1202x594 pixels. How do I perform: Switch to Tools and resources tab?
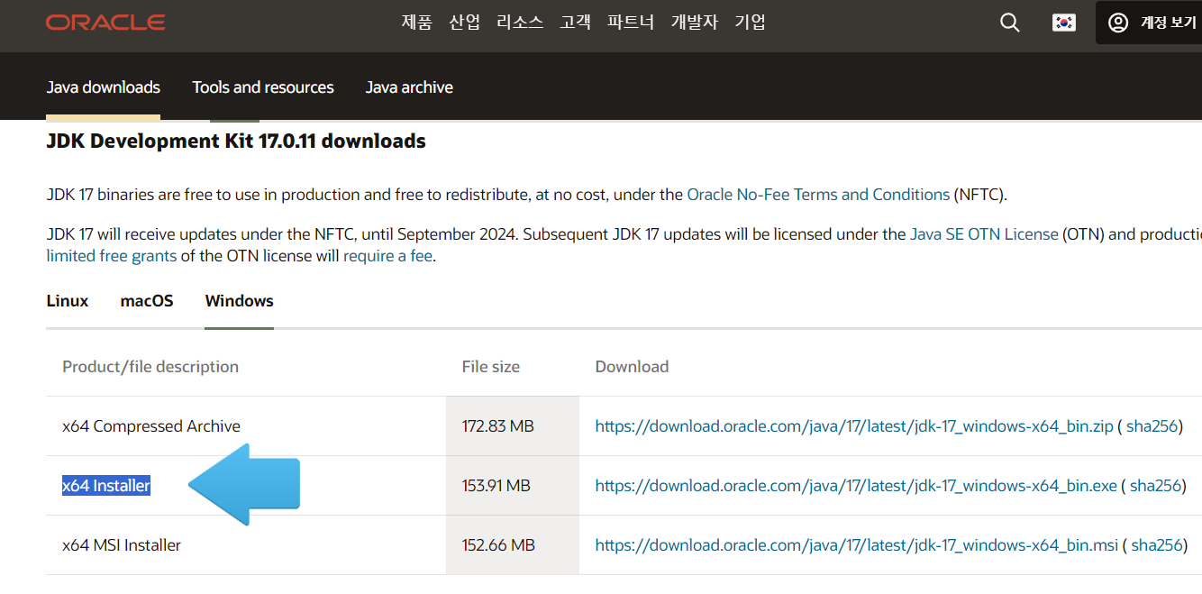263,87
